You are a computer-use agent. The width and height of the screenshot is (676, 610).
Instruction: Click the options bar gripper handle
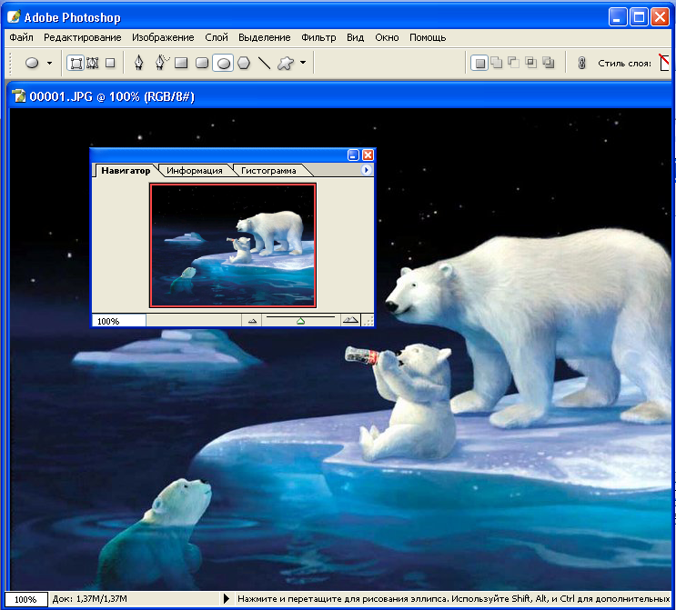pyautogui.click(x=10, y=64)
